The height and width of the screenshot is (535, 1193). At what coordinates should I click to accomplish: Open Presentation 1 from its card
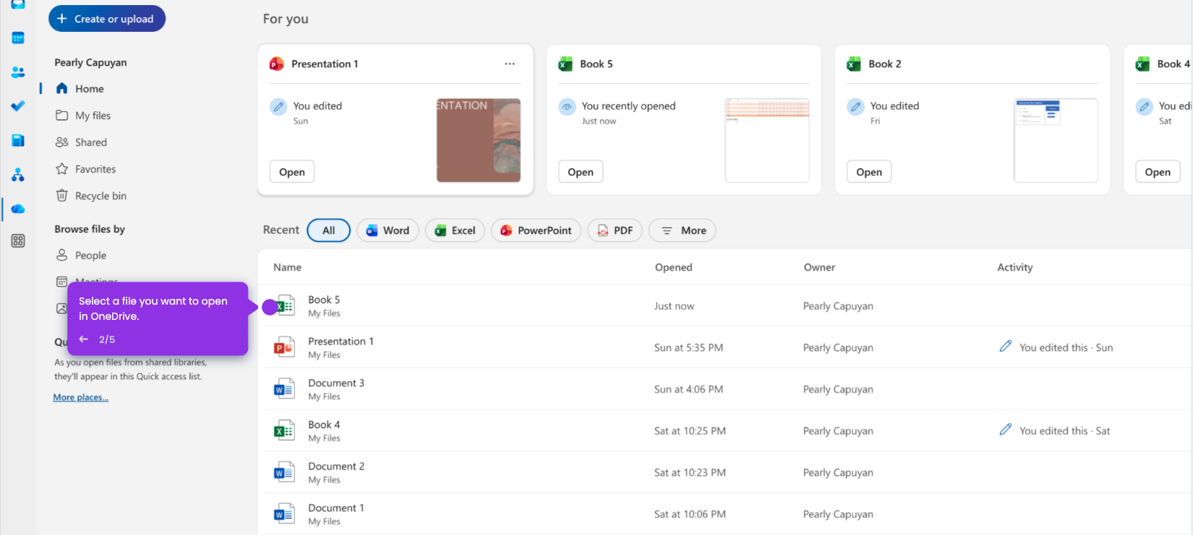tap(292, 172)
